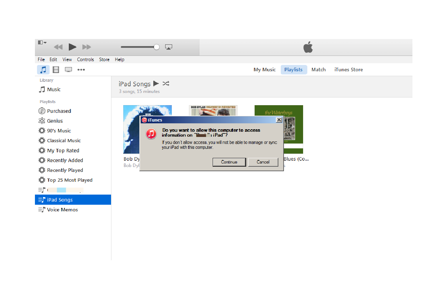Click the '3 songs, 15 minutes' text
Screen dimensions: 447x298
139,92
